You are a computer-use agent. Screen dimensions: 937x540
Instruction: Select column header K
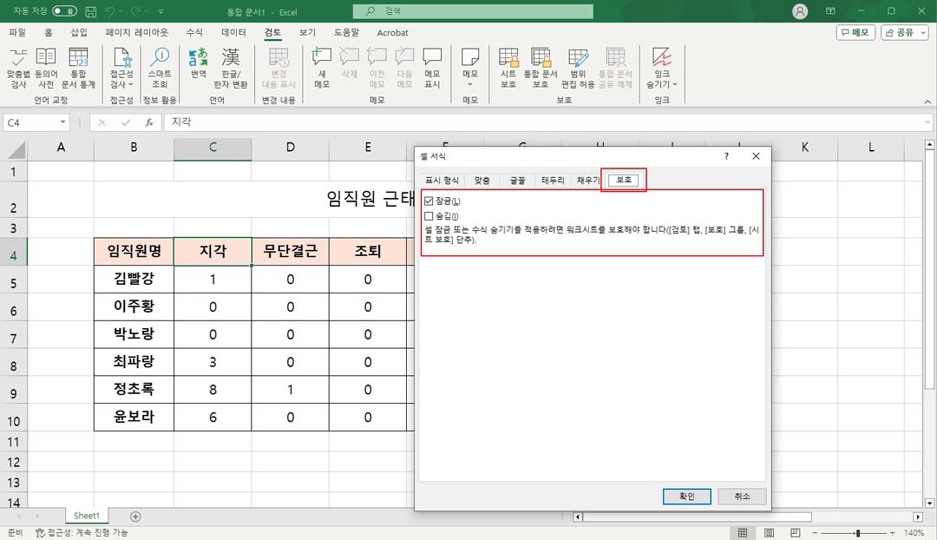pos(805,148)
